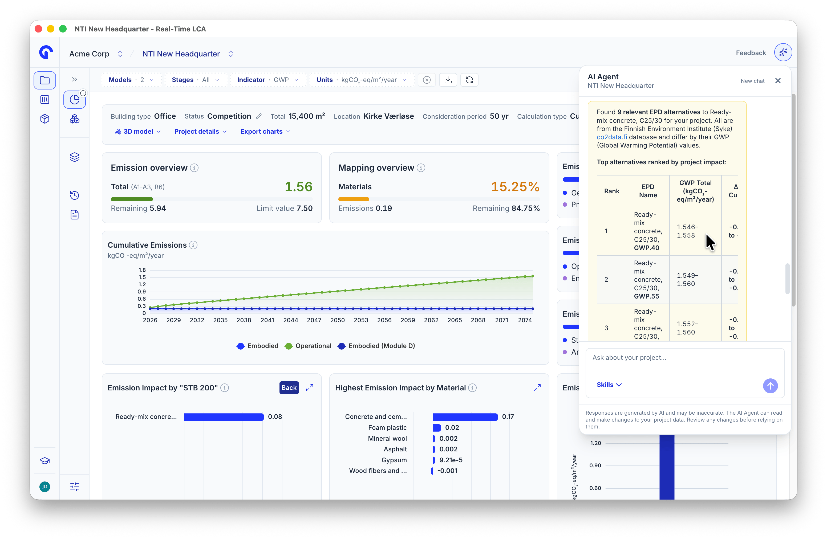Image resolution: width=827 pixels, height=539 pixels.
Task: Click the refresh icon in filter bar
Action: coord(469,80)
